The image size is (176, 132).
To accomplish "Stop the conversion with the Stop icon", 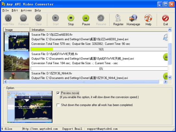I will tap(71, 18).
